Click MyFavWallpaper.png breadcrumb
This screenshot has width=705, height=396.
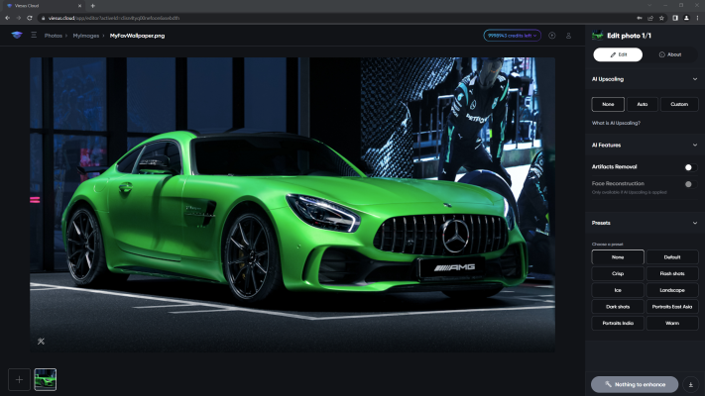tap(137, 36)
